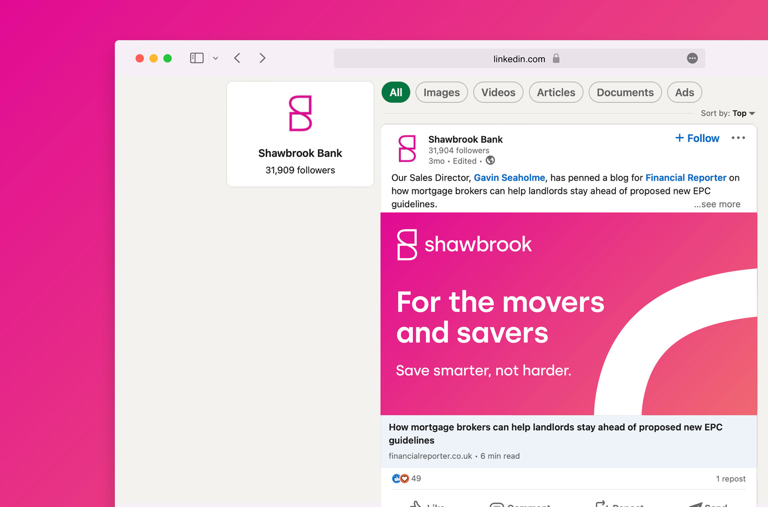The width and height of the screenshot is (768, 507).
Task: Open Shawbrook Bank post author name
Action: [x=465, y=139]
